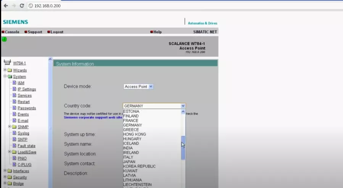Choose KUWAIT from country list
343x188 pixels.
pos(130,171)
